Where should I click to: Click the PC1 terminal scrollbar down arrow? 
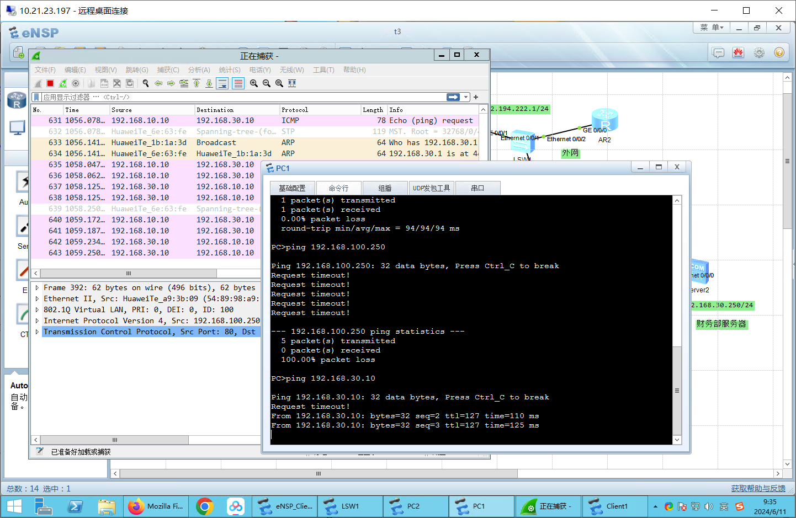tap(677, 440)
